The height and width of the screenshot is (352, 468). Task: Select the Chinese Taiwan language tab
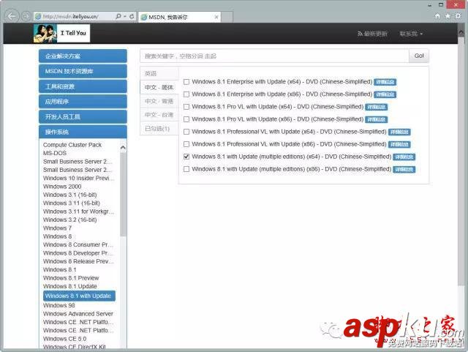159,115
